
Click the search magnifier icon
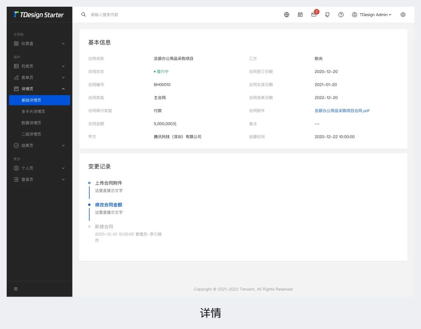coord(83,14)
